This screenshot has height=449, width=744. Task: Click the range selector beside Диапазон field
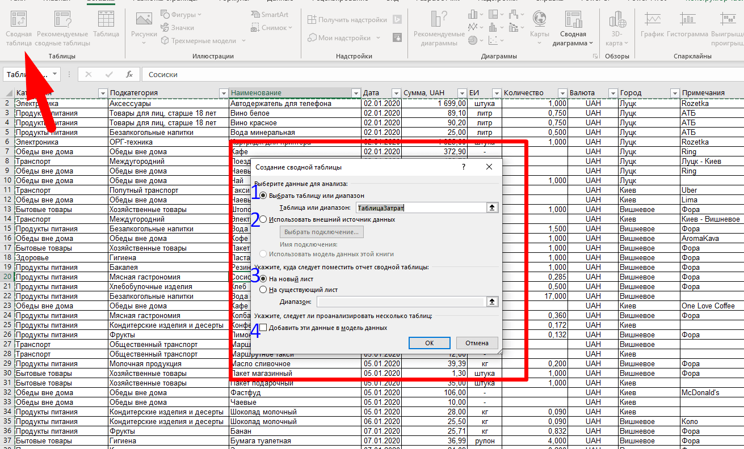tap(491, 302)
